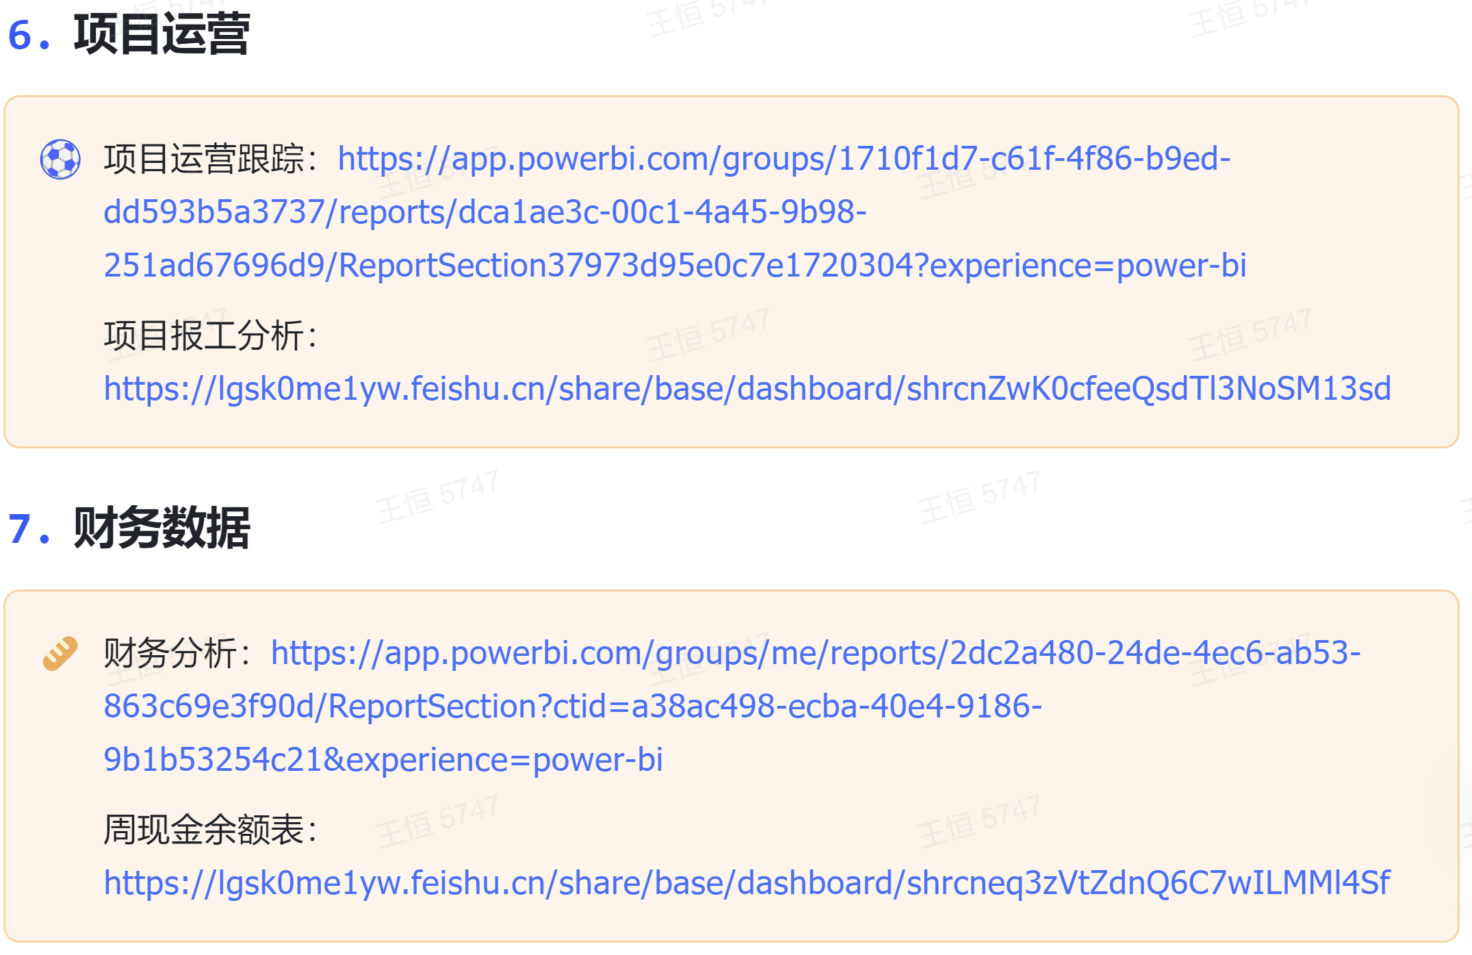This screenshot has width=1472, height=955.
Task: Click the blue heading number 6
Action: [20, 36]
